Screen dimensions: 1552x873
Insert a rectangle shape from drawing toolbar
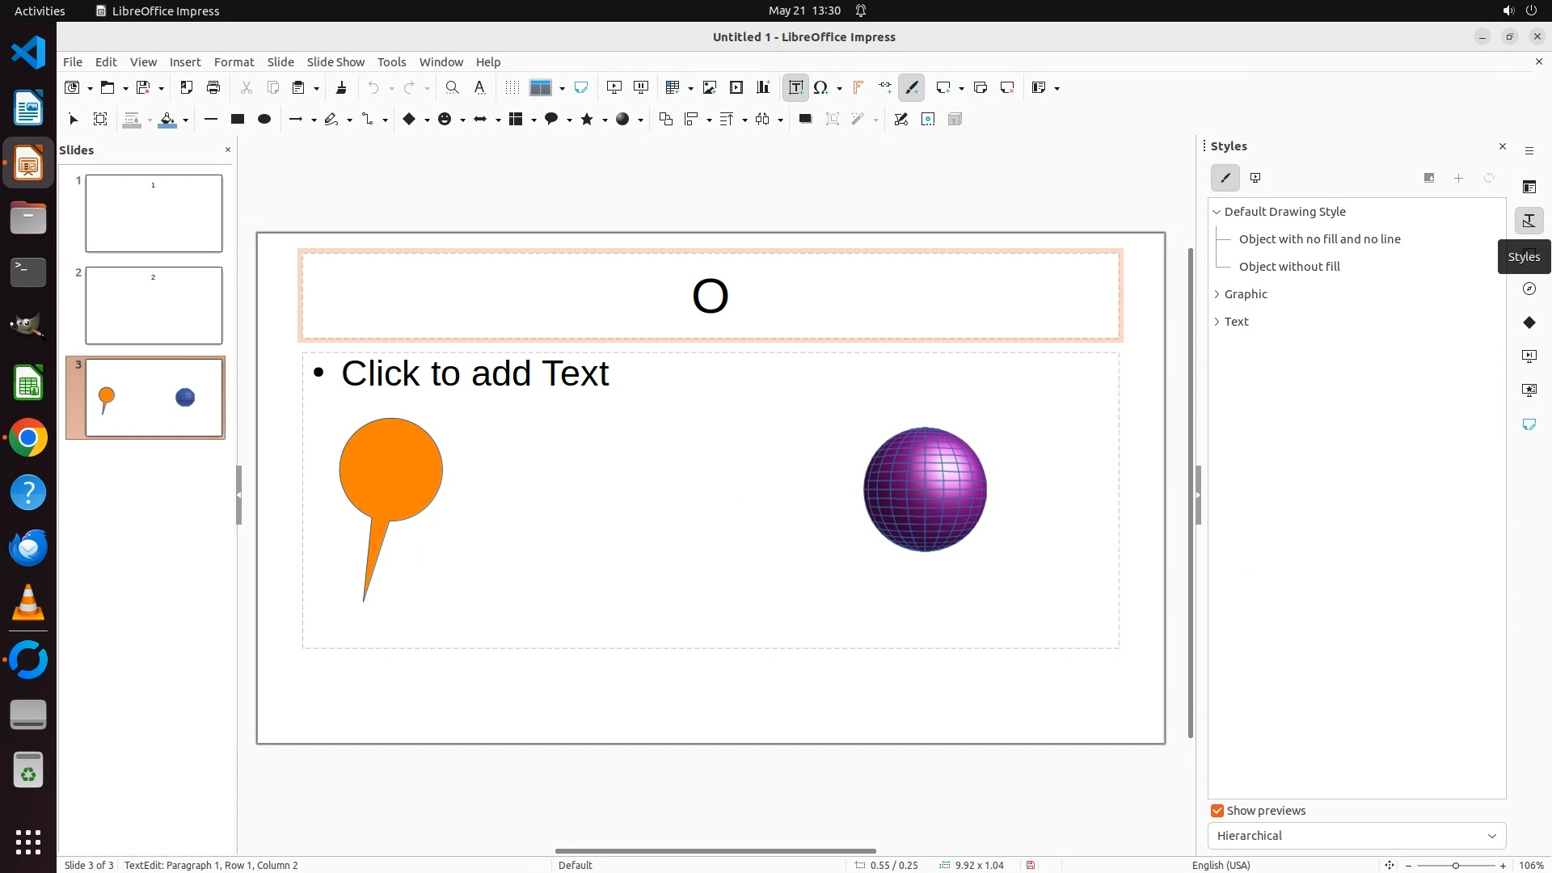[x=237, y=120]
